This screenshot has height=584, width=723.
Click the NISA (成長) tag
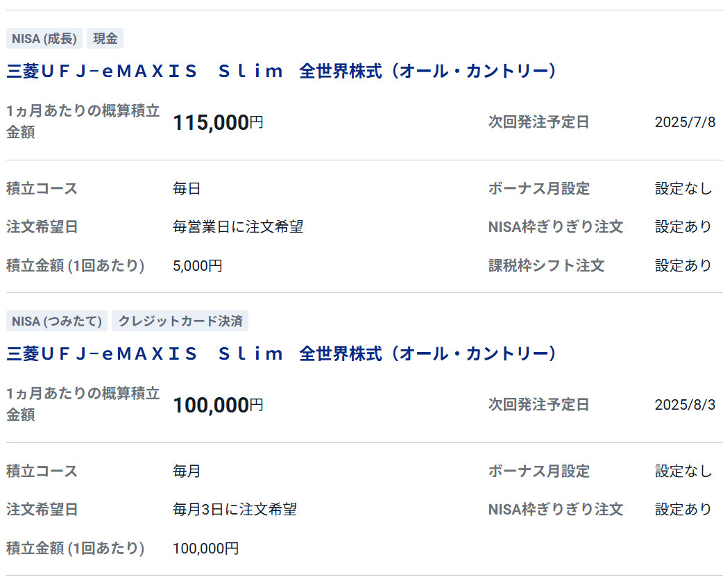click(44, 38)
